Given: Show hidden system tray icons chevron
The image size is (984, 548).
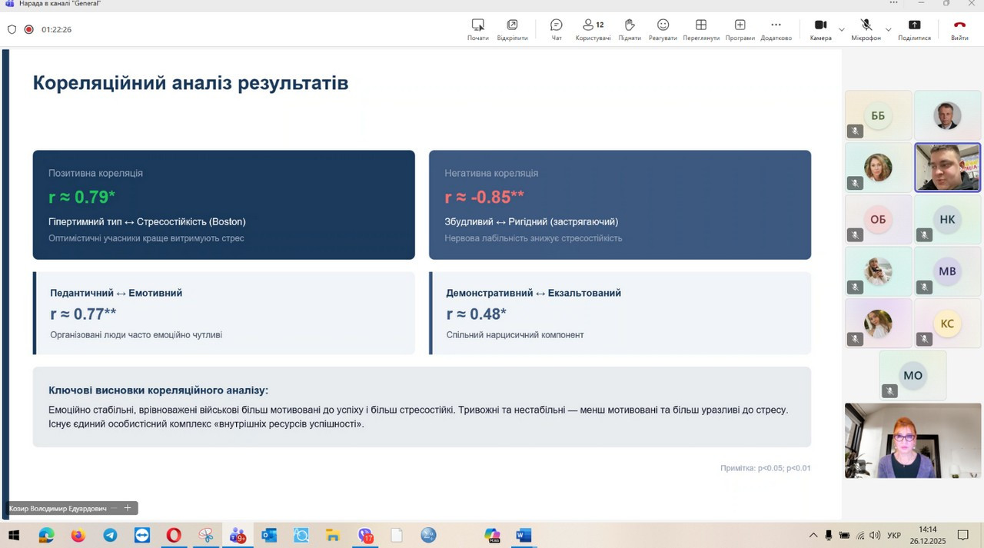Looking at the screenshot, I should 813,535.
